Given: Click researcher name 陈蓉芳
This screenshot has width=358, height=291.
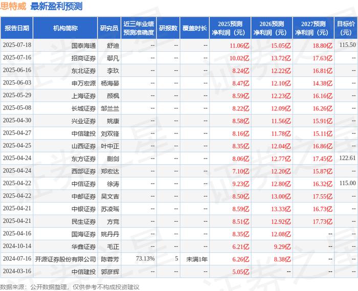Looking at the screenshot, I should [x=110, y=259].
